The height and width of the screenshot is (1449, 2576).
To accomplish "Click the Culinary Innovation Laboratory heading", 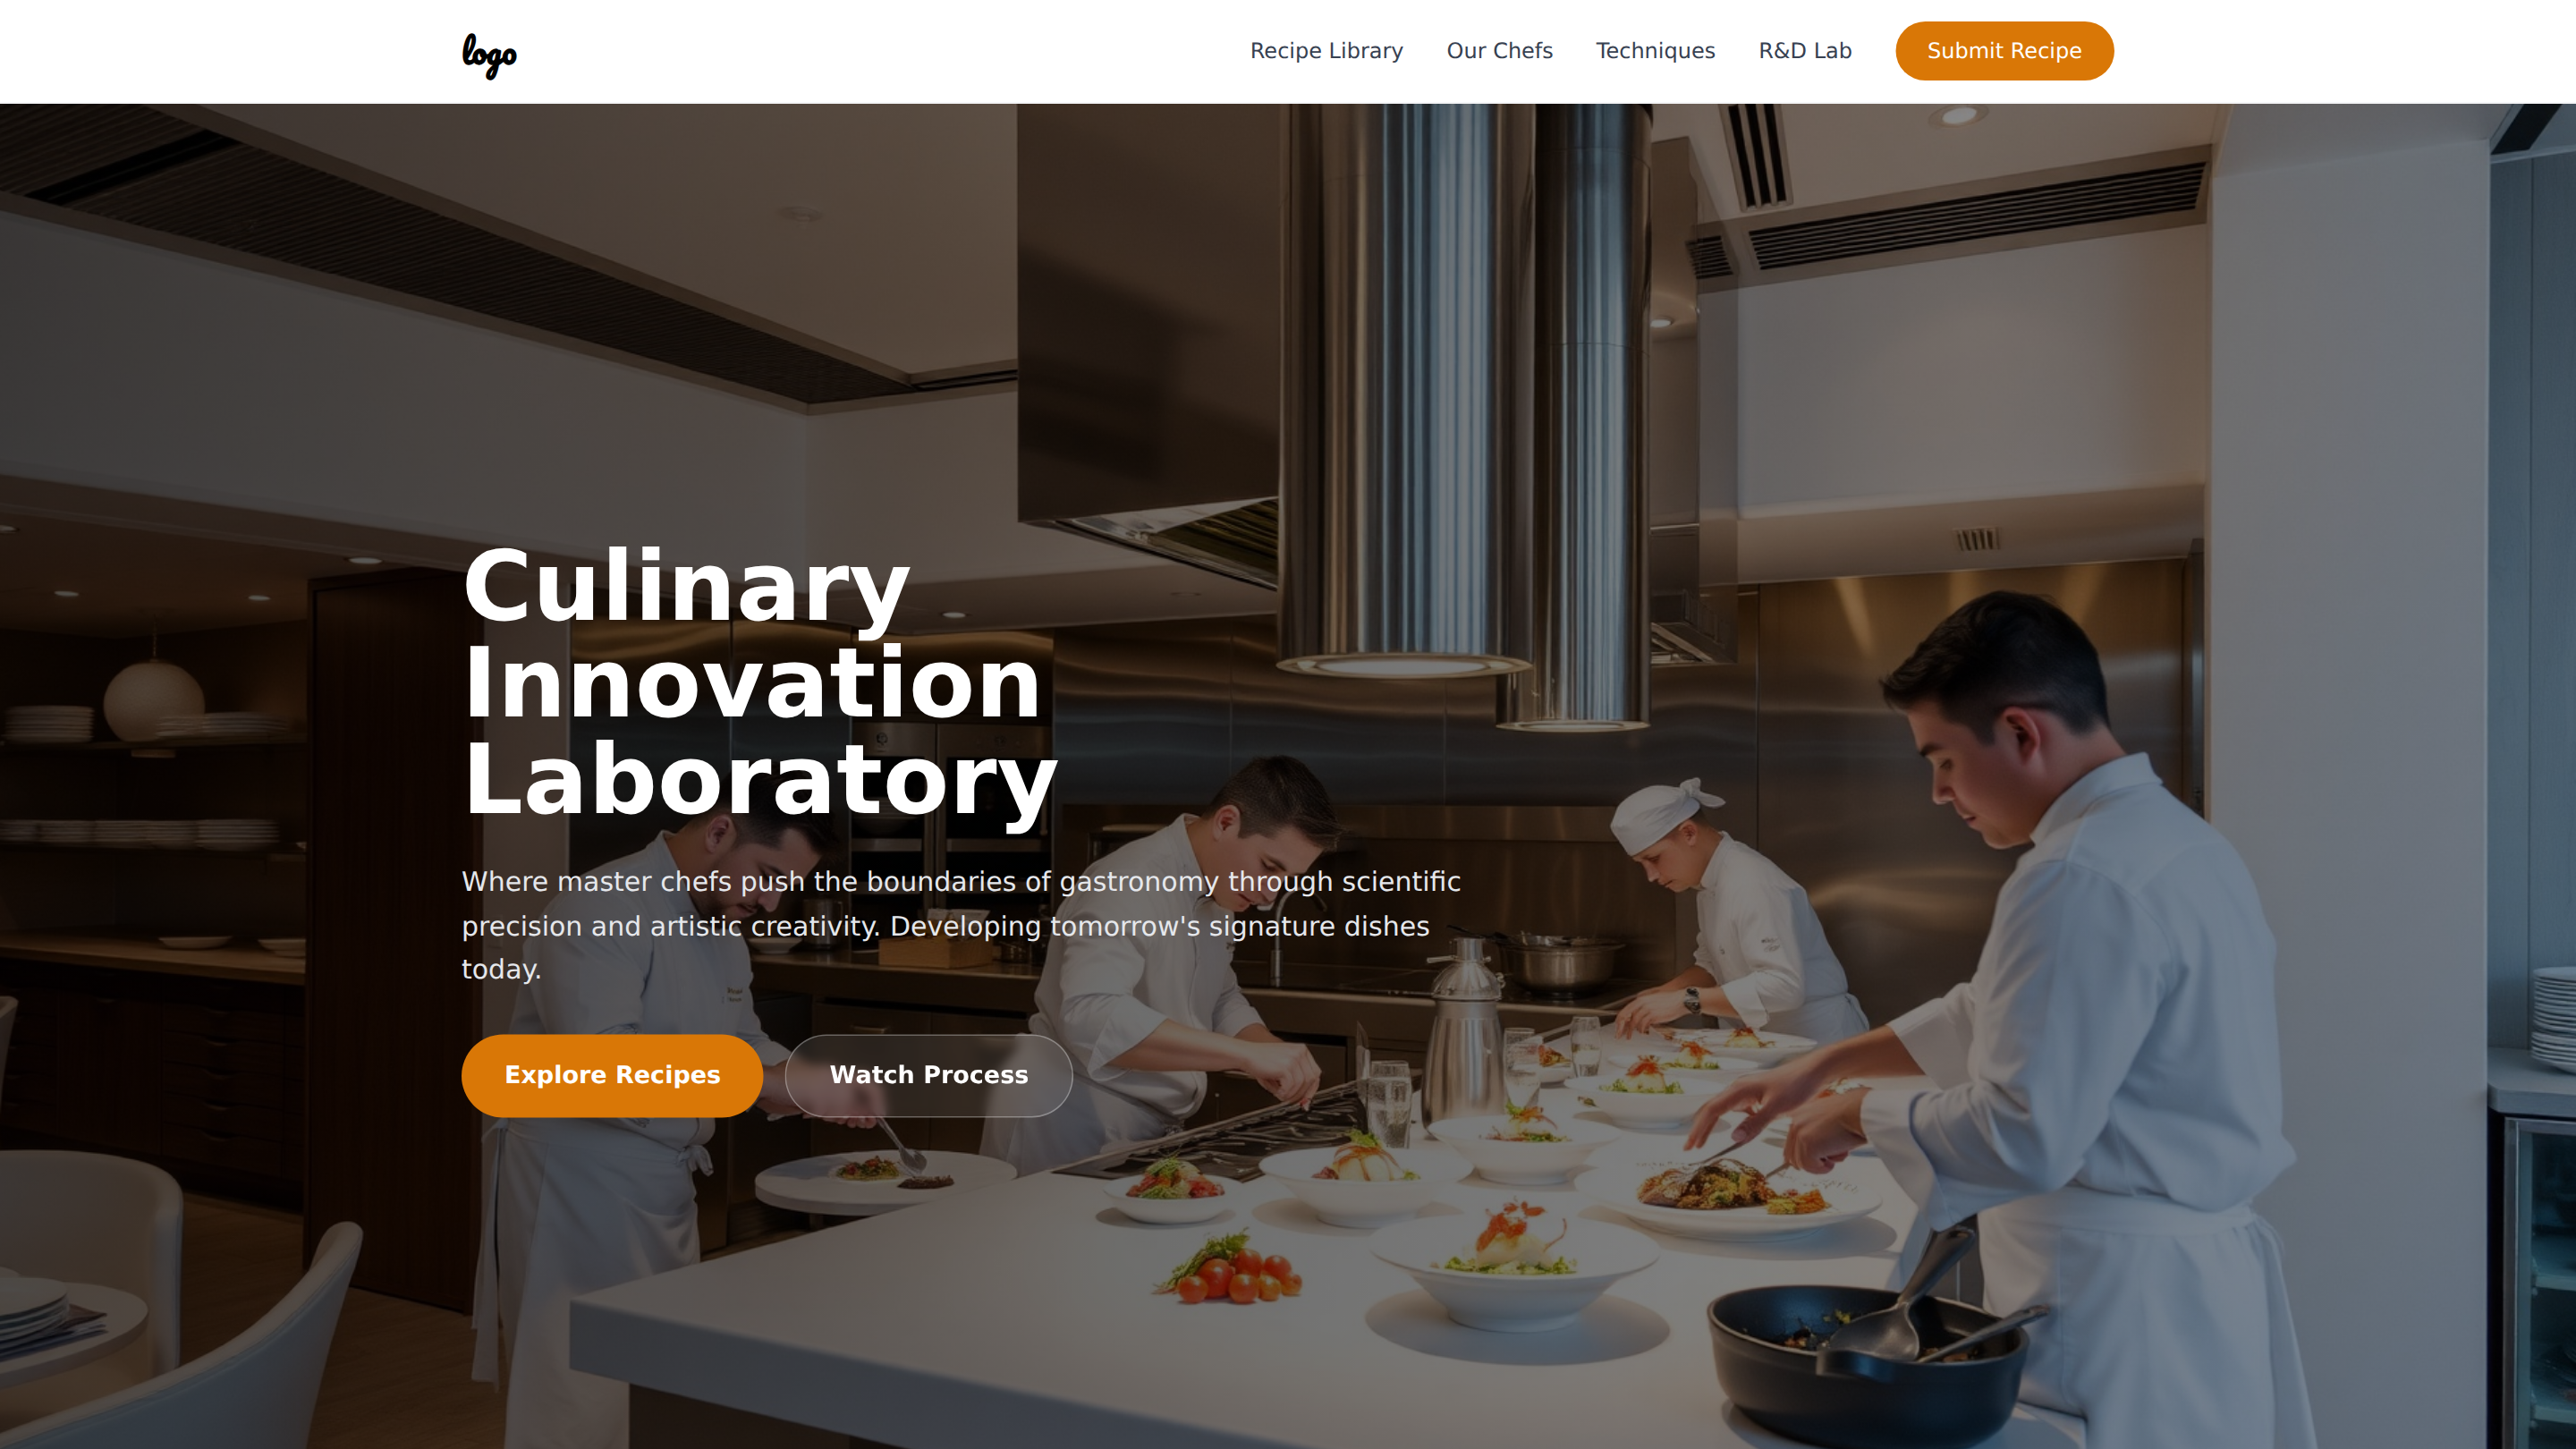I will tap(760, 683).
